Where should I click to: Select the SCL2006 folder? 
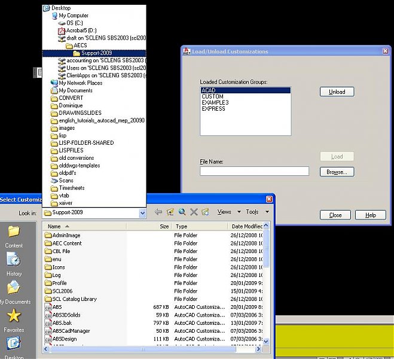pos(59,291)
